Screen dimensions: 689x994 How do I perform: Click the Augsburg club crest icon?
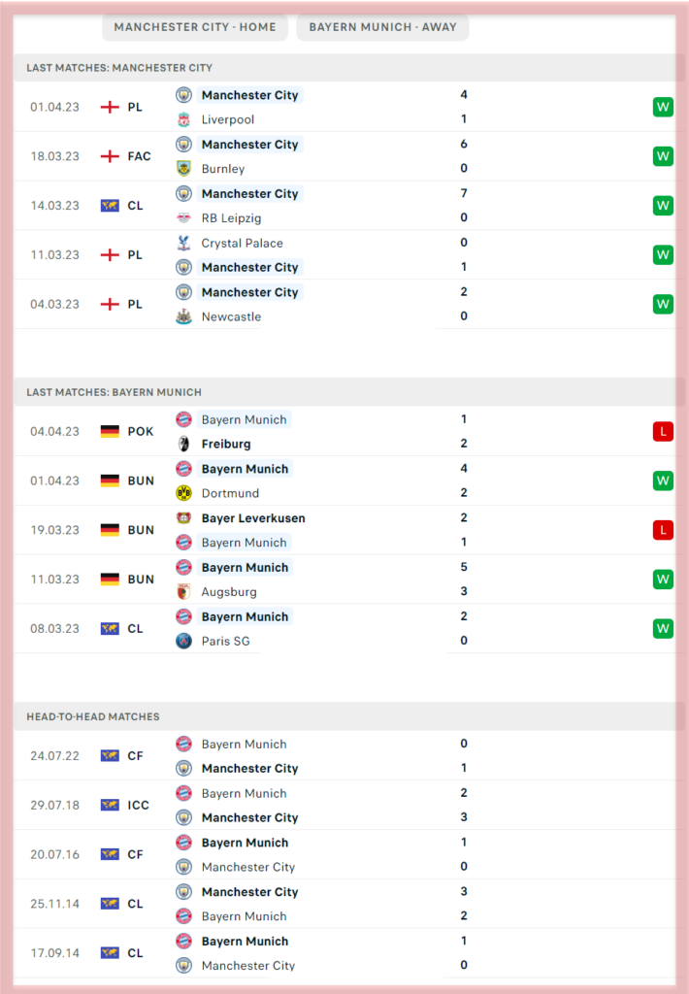pyautogui.click(x=183, y=592)
